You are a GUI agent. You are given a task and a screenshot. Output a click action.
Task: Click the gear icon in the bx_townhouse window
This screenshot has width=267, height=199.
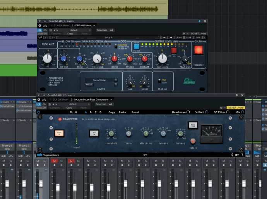(221, 108)
